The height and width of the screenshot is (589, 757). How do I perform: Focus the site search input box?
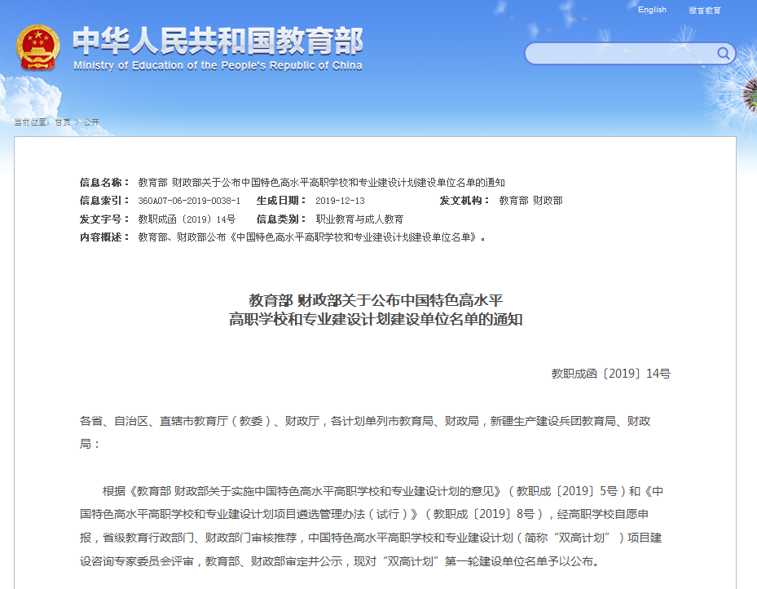tap(621, 54)
